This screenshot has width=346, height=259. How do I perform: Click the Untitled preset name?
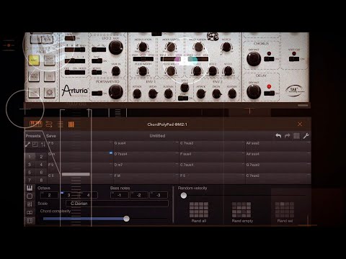157,136
